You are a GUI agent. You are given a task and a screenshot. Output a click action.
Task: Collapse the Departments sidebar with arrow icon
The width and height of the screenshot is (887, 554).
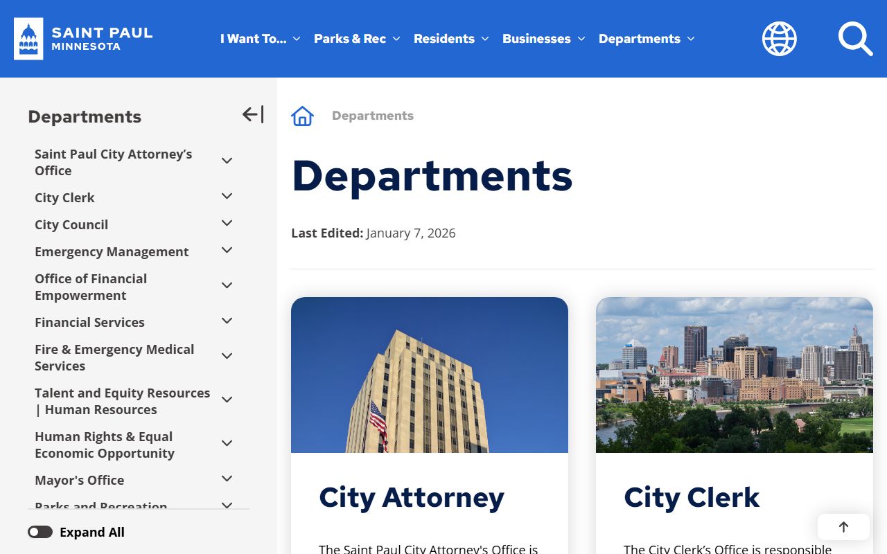(x=253, y=115)
